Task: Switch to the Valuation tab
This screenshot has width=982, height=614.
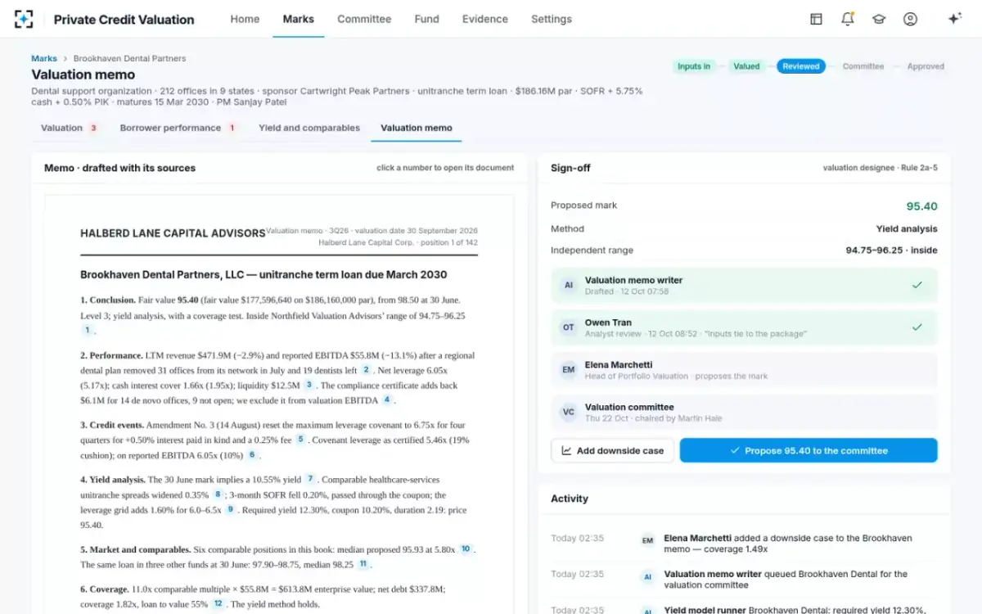Action: [70, 128]
